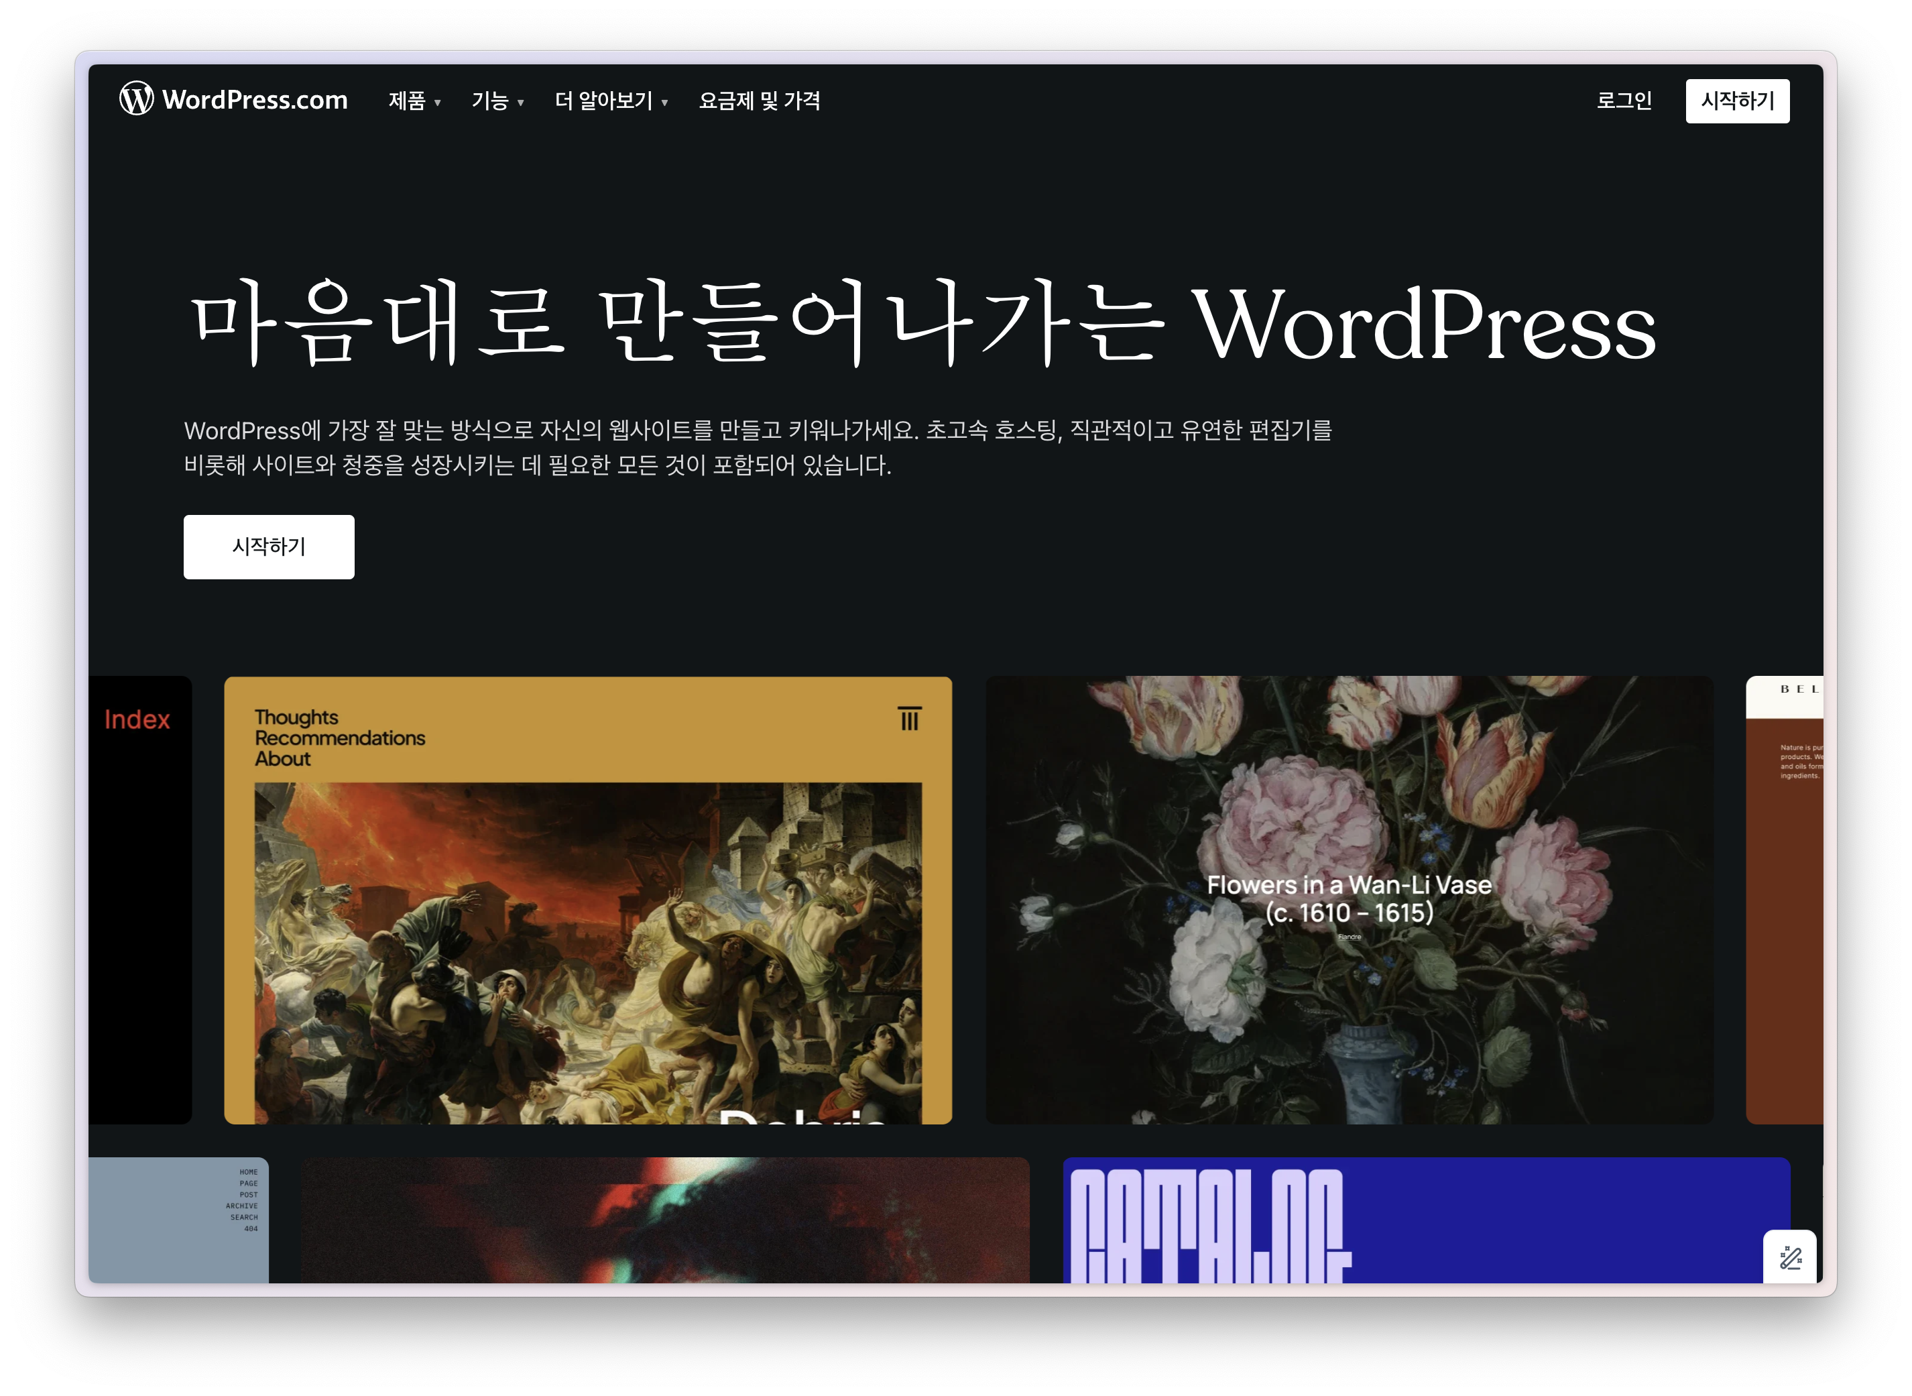Click About in gold theme card
This screenshot has width=1912, height=1396.
[x=282, y=759]
